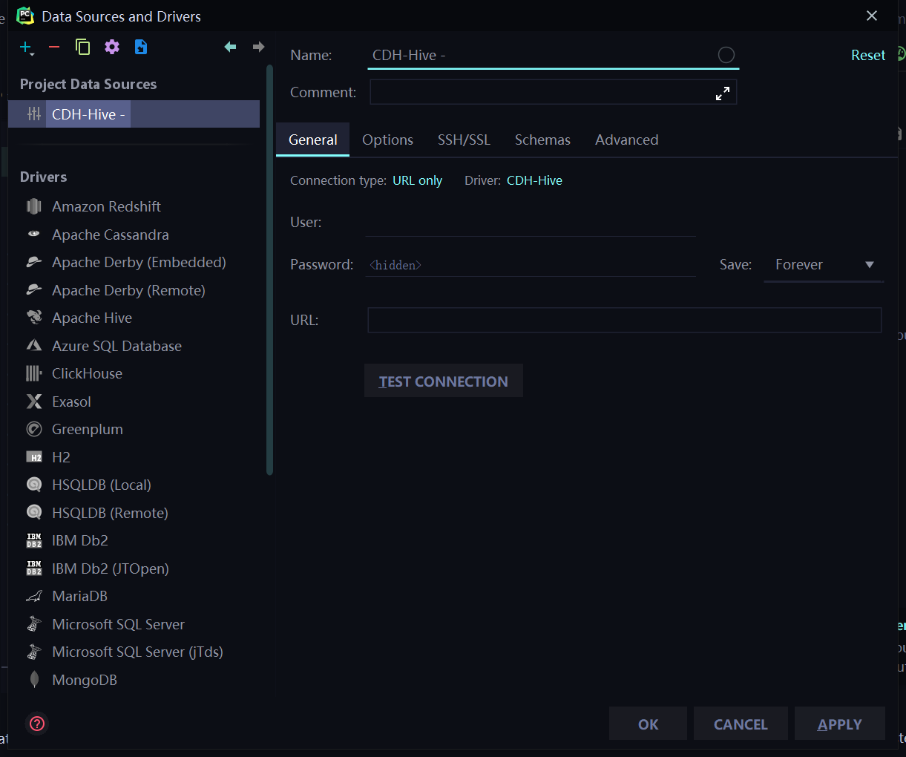Open the Save password dropdown showing Forever

click(x=824, y=265)
